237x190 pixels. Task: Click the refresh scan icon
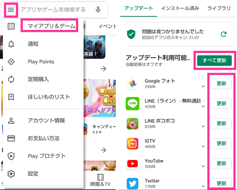click(224, 34)
